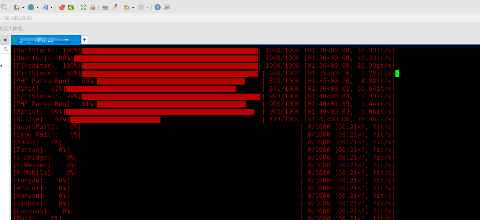
Task: Close the active session tab
Action: tap(76, 39)
